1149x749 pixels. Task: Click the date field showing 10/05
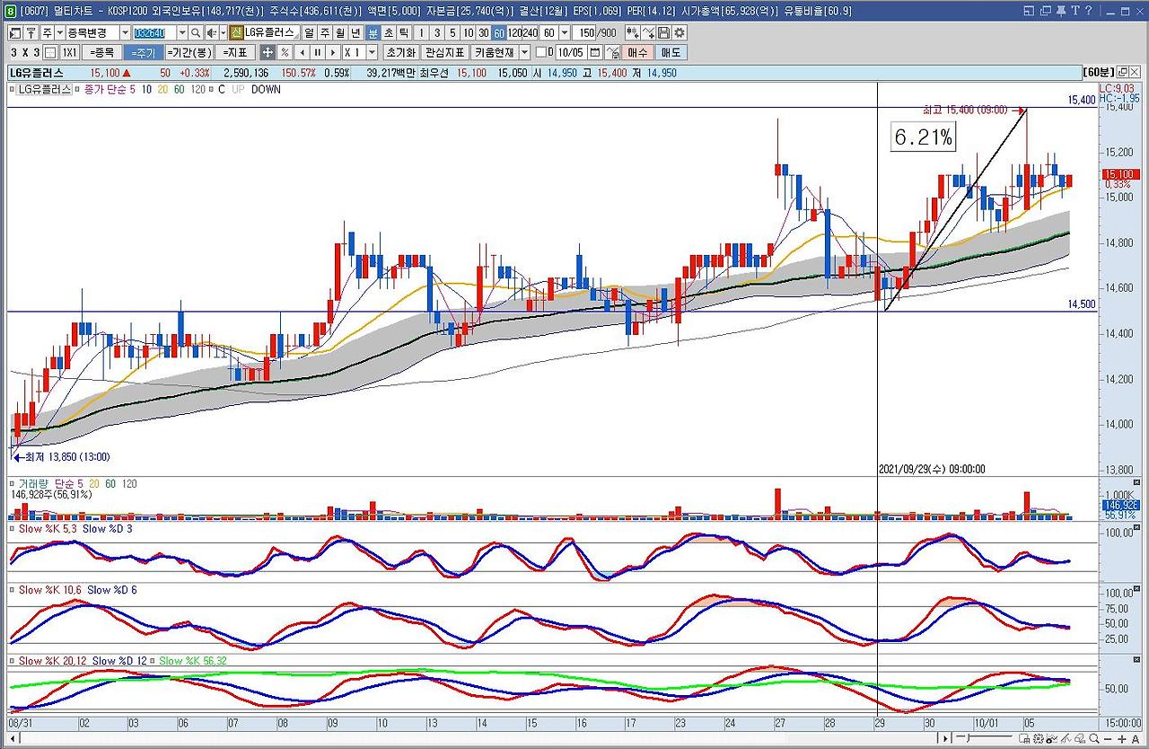[x=571, y=52]
